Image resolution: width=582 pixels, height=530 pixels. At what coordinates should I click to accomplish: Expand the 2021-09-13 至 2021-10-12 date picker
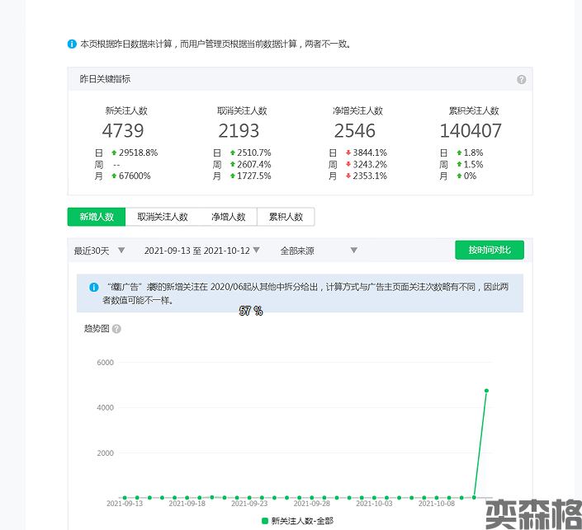coord(202,250)
